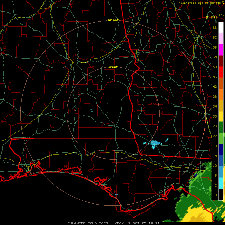Click the 50 NMI range ring label
225x225 pixels.
pyautogui.click(x=113, y=67)
